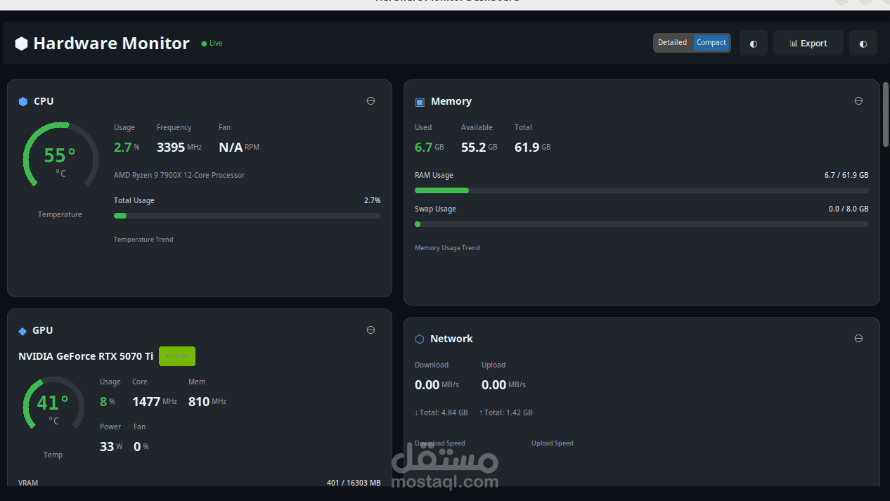Switch to Detailed view mode
Image resolution: width=890 pixels, height=501 pixels.
point(673,43)
